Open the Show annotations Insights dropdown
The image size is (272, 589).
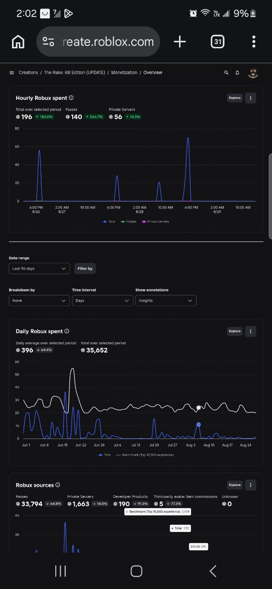click(x=166, y=300)
